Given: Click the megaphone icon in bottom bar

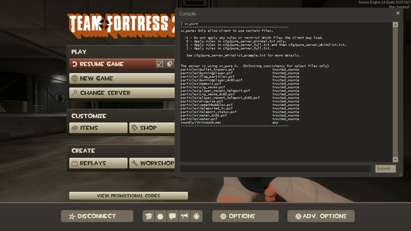Looking at the screenshot, I should pyautogui.click(x=184, y=216).
